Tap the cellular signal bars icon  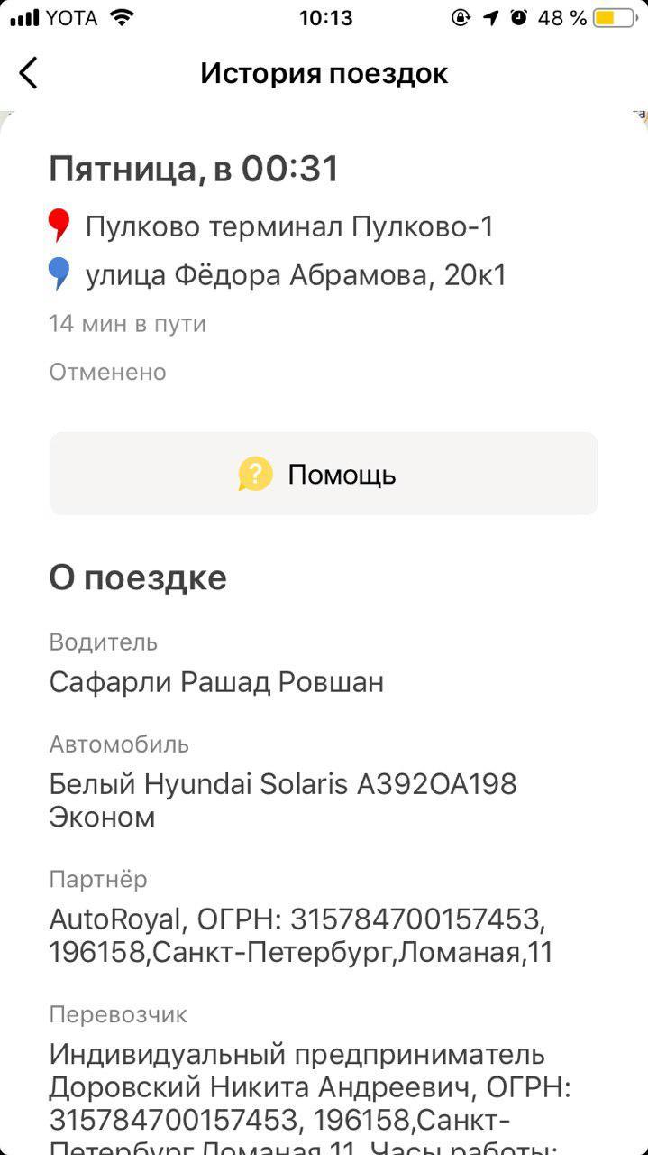[24, 18]
